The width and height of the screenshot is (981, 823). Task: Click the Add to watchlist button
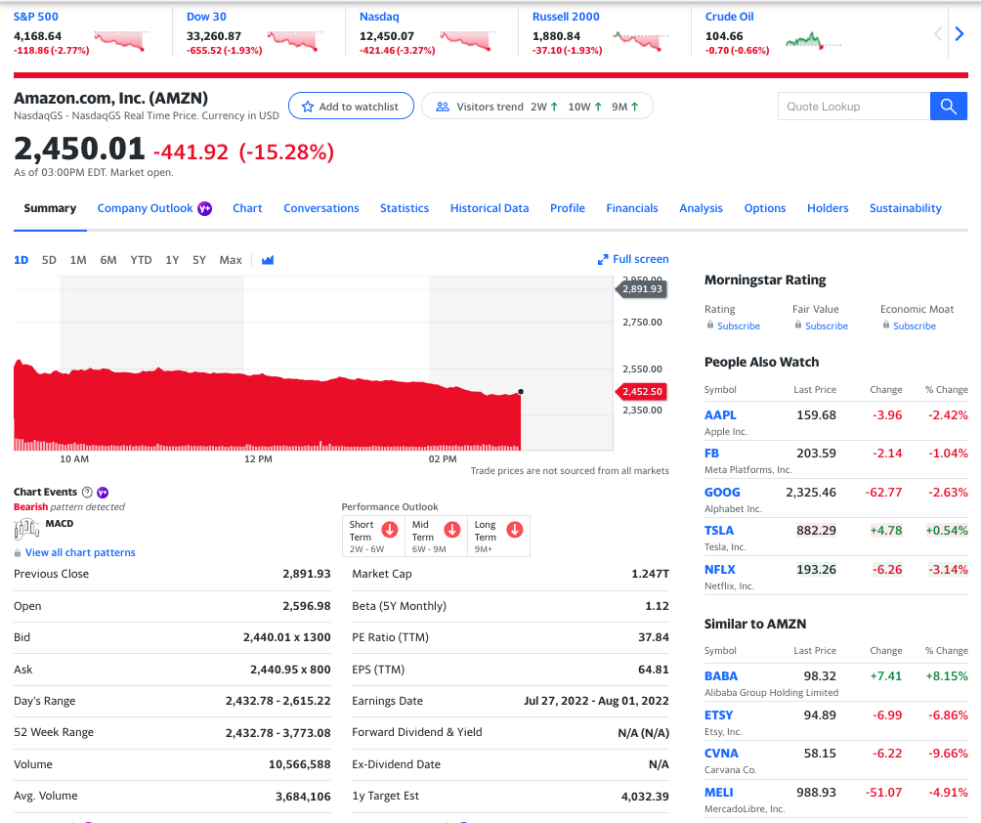pyautogui.click(x=351, y=107)
